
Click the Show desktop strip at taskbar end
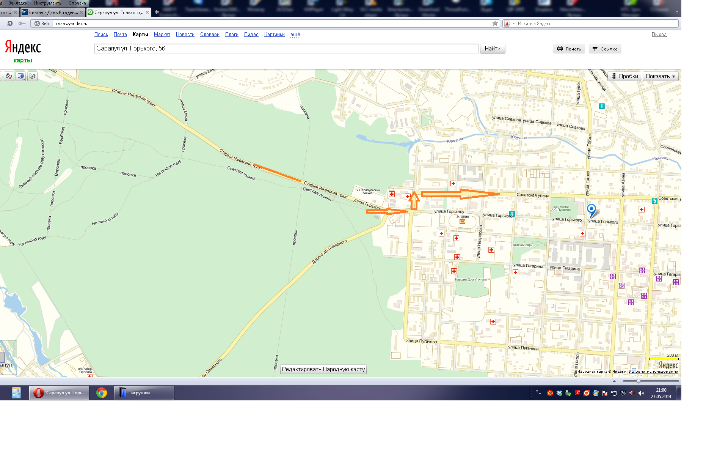pos(679,393)
